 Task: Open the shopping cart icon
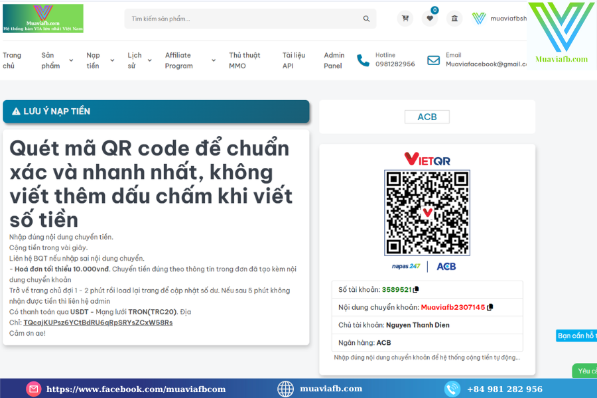[405, 19]
